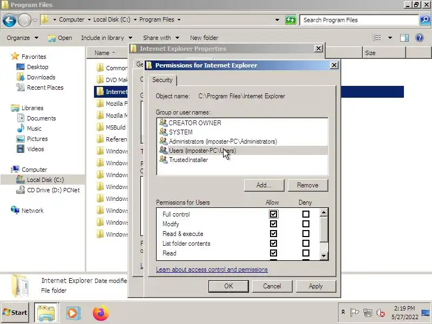Click the CD Drive (D:) icon
The image size is (432, 324).
(x=21, y=190)
